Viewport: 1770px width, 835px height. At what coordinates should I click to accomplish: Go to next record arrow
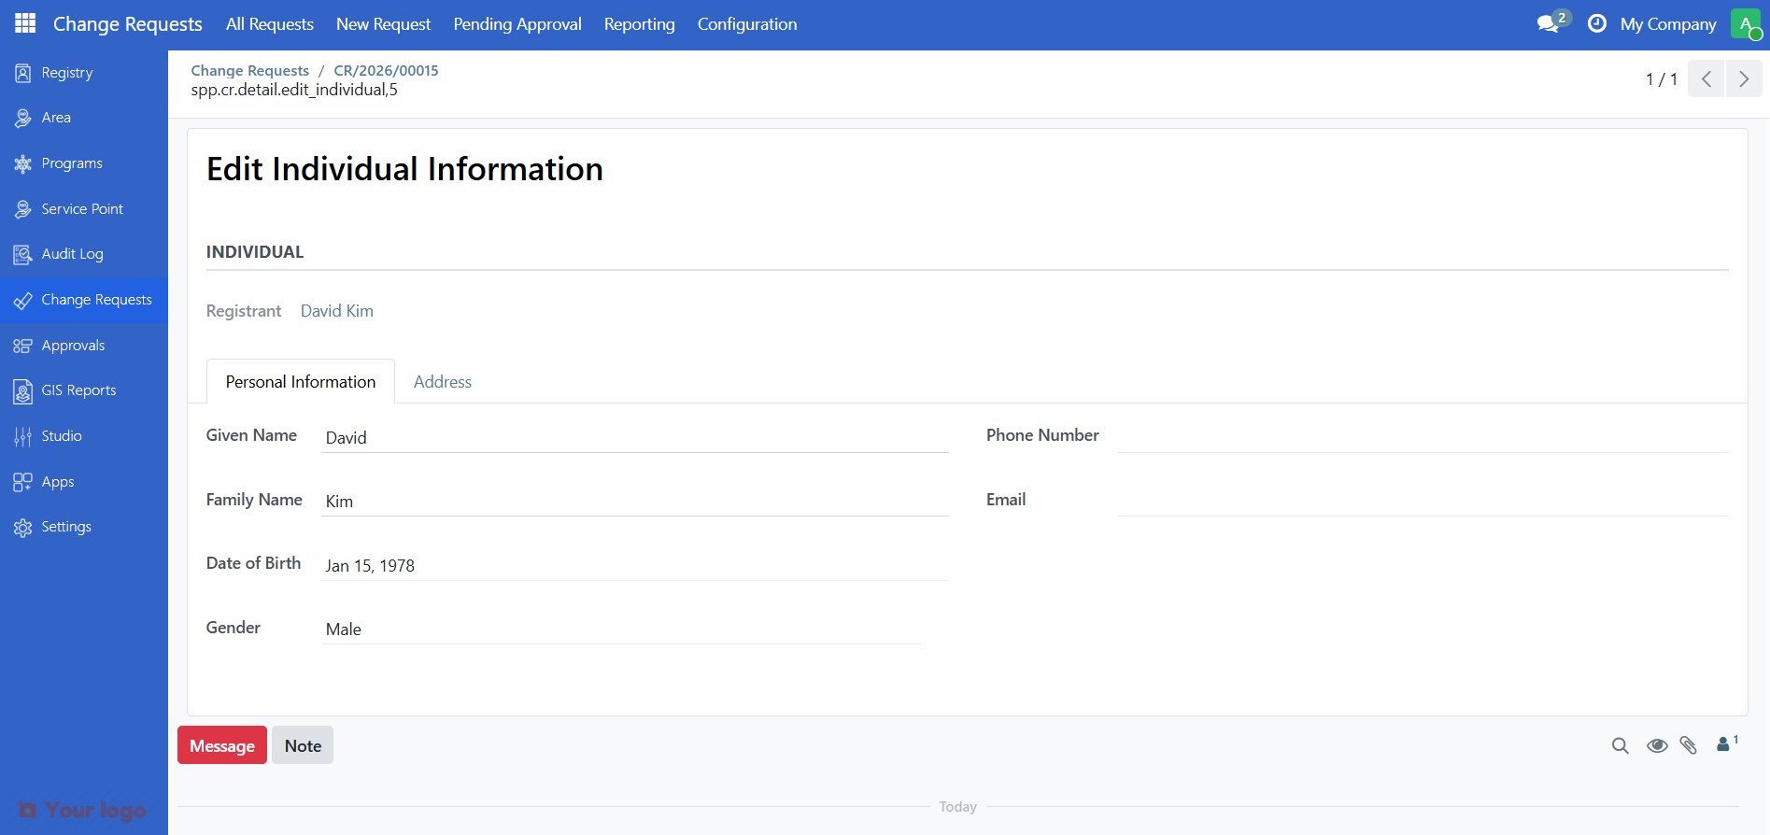1744,79
